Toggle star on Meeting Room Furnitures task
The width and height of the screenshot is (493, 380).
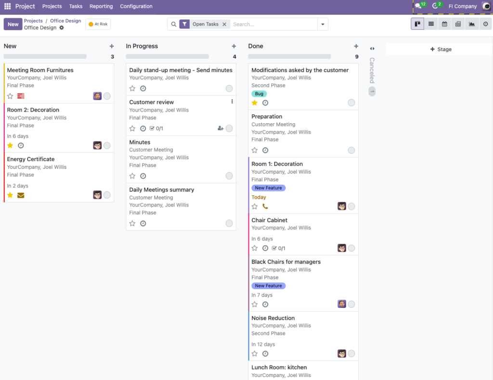click(10, 96)
